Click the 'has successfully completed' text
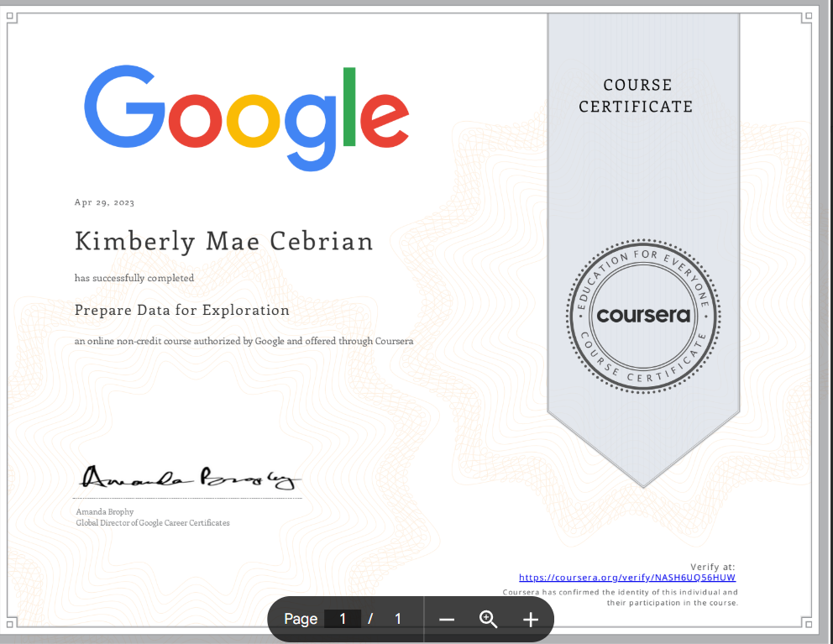The width and height of the screenshot is (833, 644). 134,278
